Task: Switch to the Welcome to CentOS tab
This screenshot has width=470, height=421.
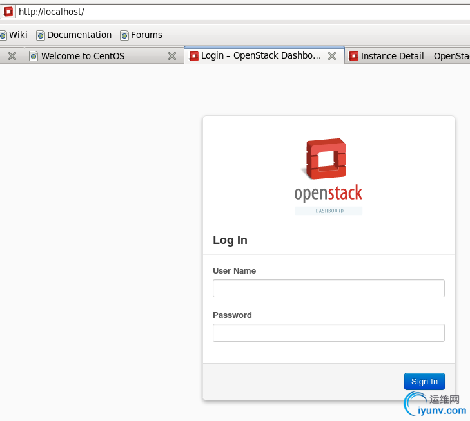Action: click(104, 56)
